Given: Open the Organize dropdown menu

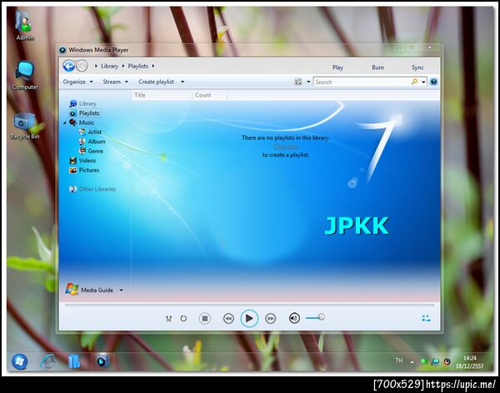Looking at the screenshot, I should [77, 82].
